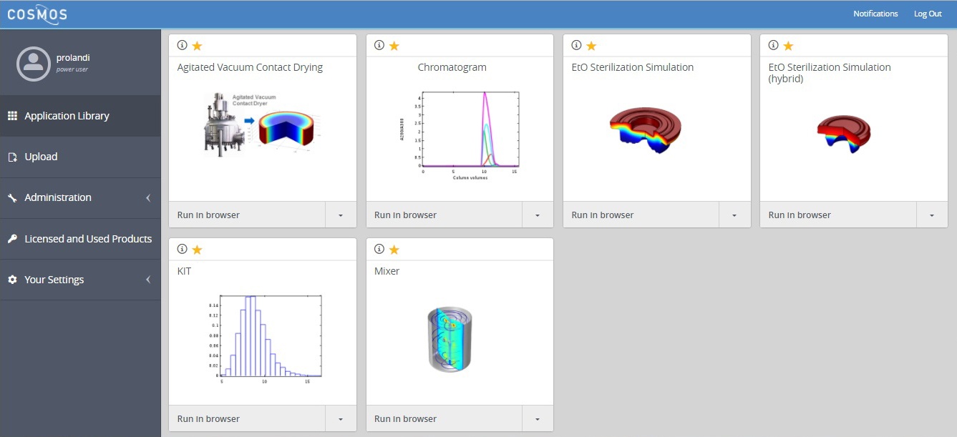Open info for Agitated Vacuum Contact Drying
The image size is (957, 437).
coord(182,45)
